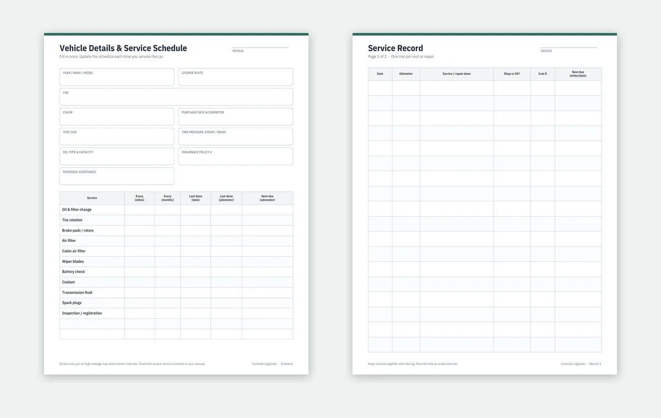Click the 'Fill in once' subtitle text
The image size is (661, 418).
click(x=112, y=57)
